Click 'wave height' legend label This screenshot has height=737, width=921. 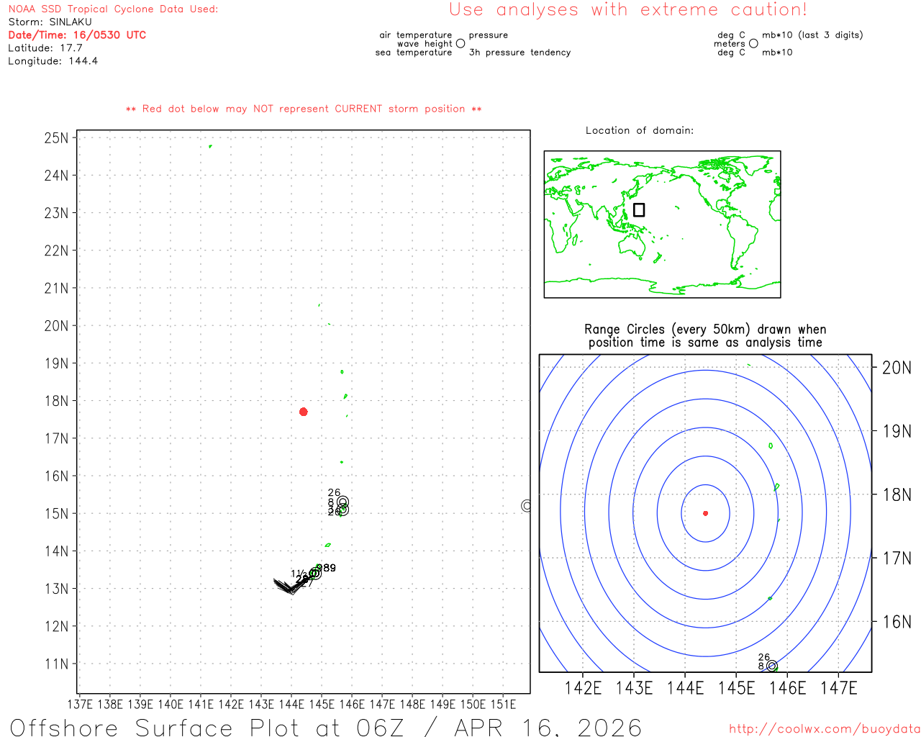(x=425, y=44)
